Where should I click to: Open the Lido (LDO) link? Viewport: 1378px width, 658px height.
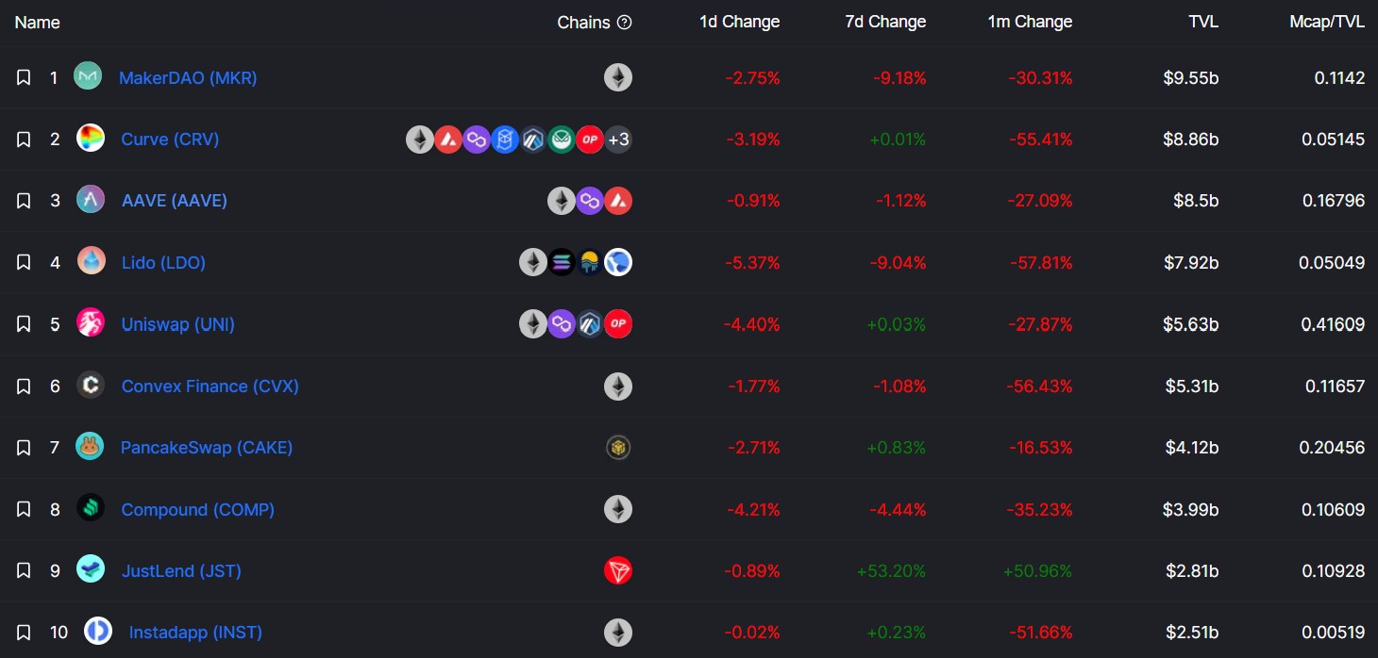pyautogui.click(x=163, y=262)
